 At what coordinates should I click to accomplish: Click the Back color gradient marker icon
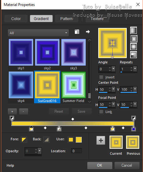point(46,140)
